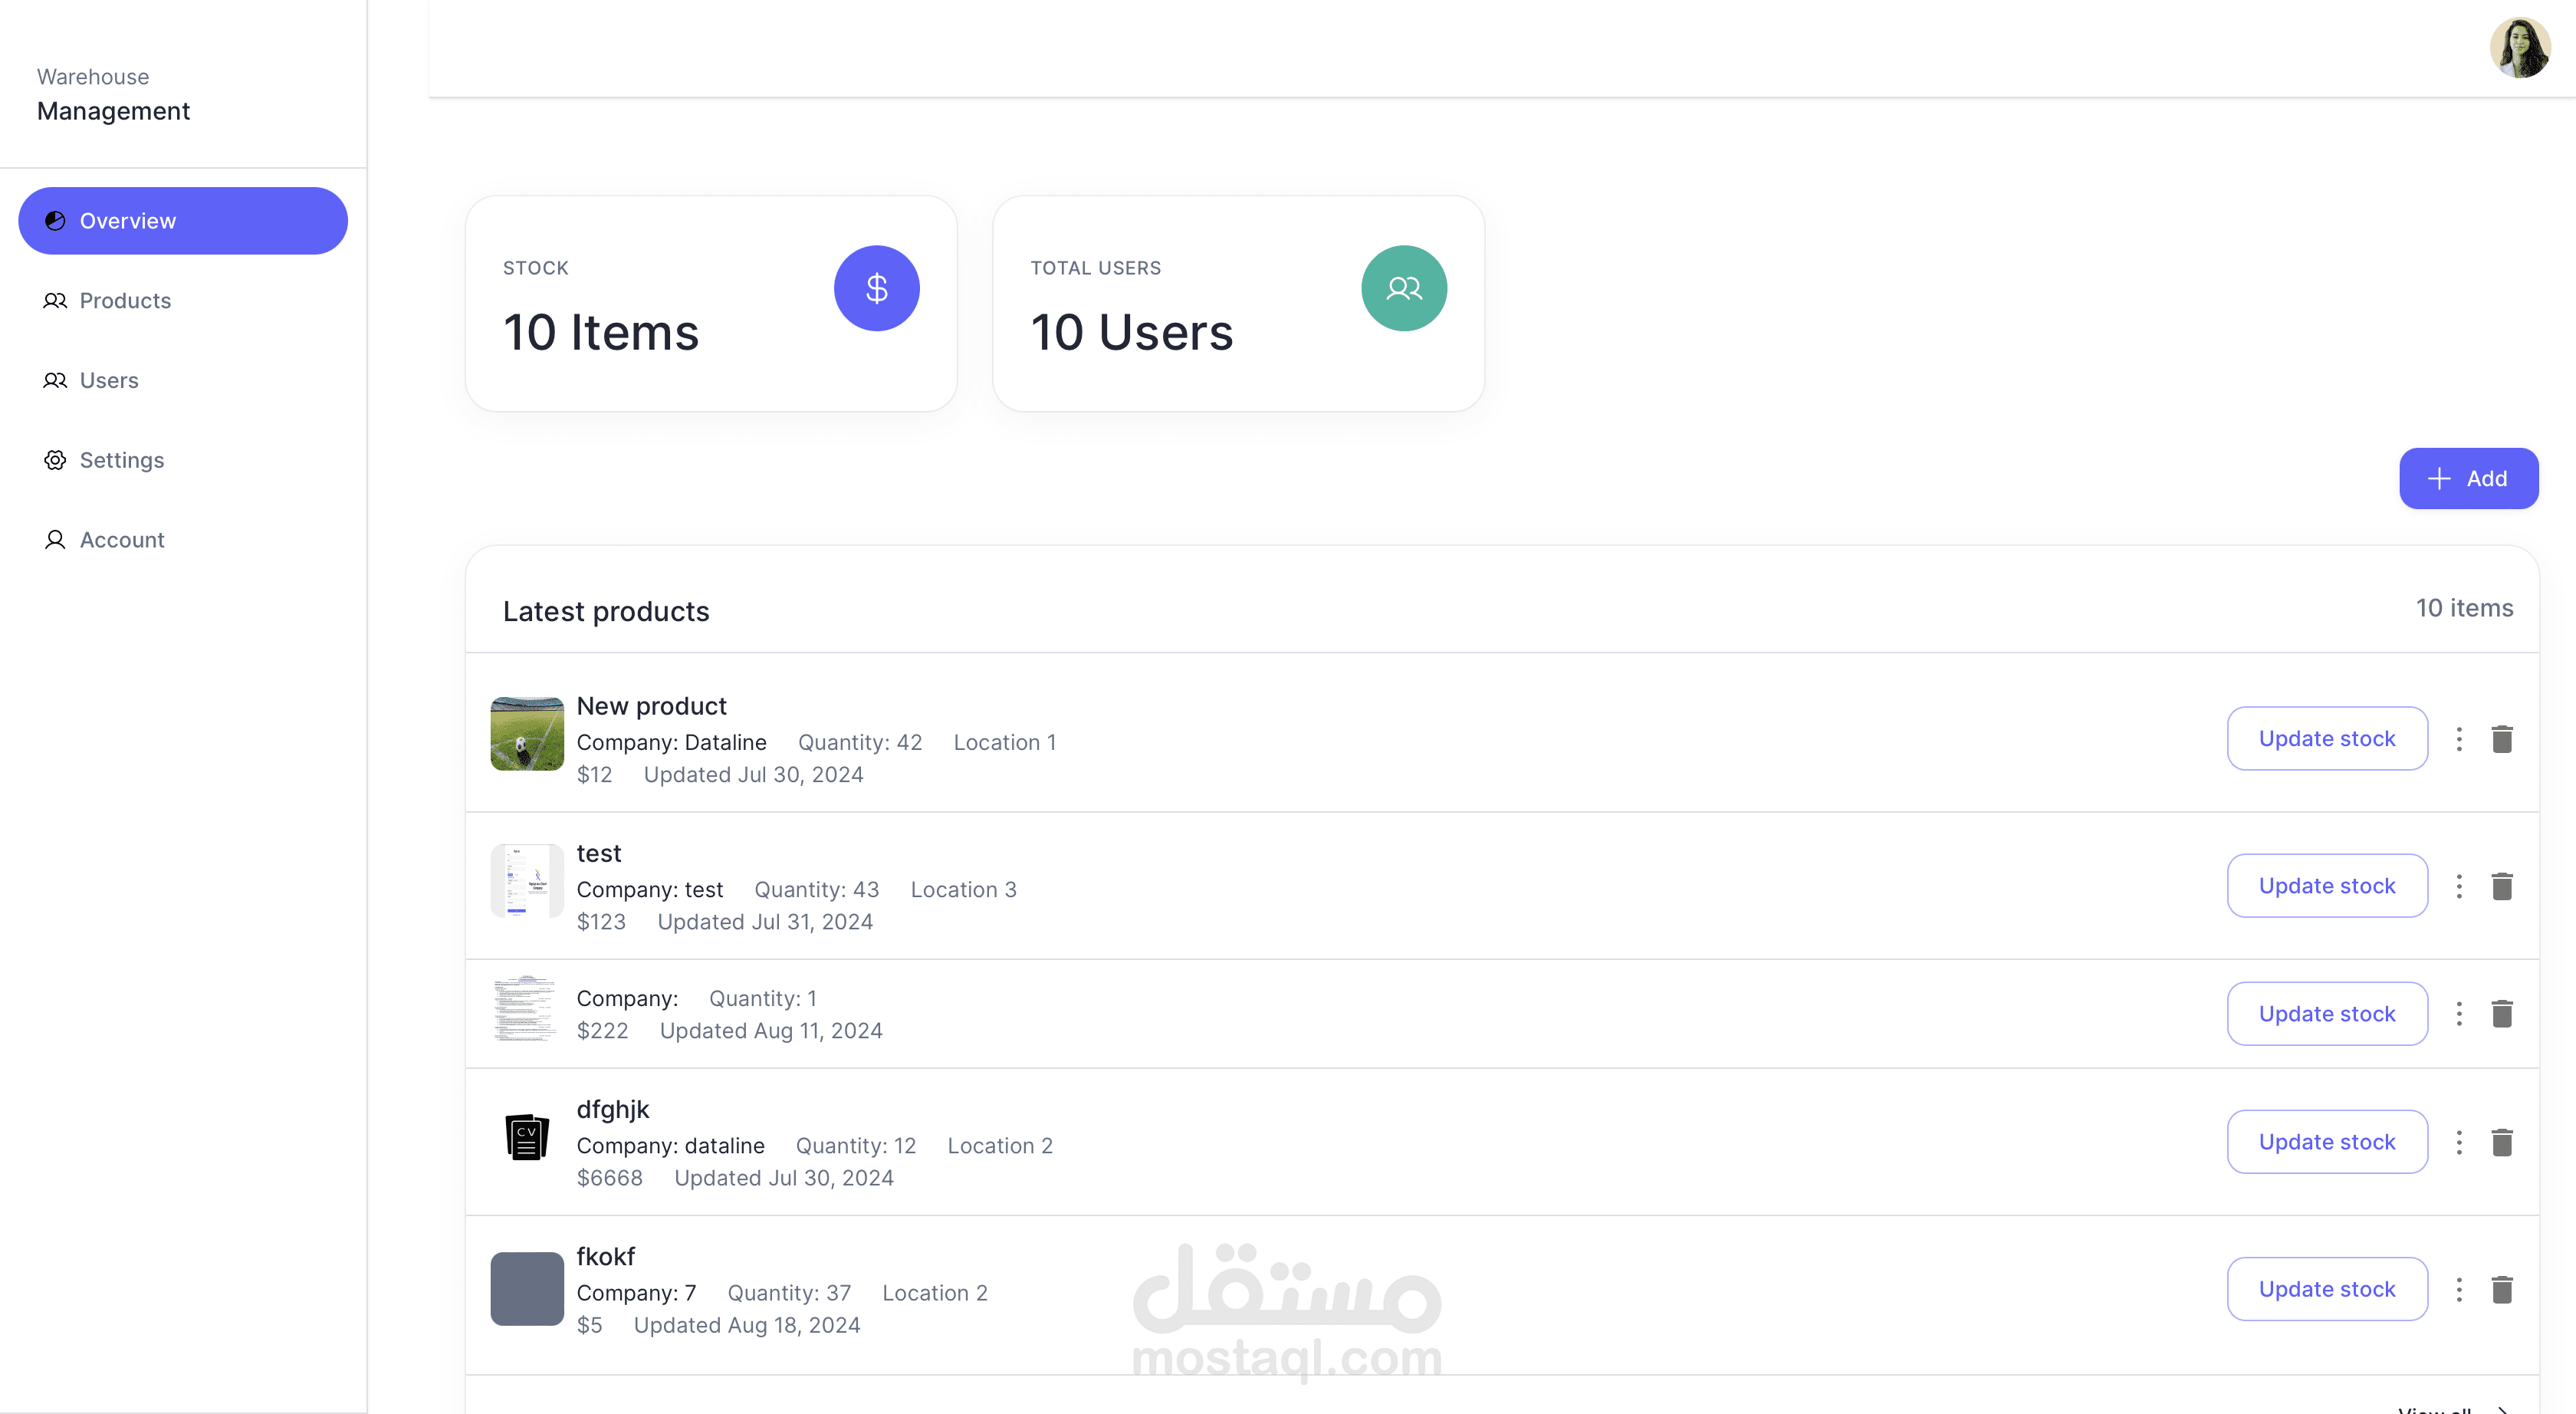Expand kebab menu for dfghjk product

2459,1142
